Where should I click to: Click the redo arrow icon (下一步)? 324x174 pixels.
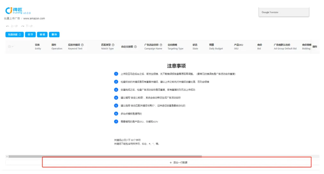coord(23,26)
